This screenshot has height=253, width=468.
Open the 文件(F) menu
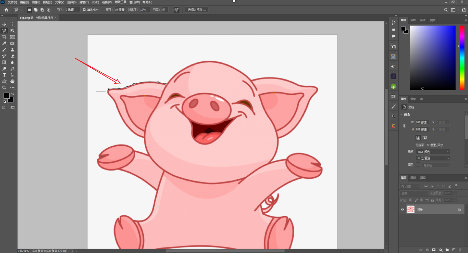click(x=12, y=2)
